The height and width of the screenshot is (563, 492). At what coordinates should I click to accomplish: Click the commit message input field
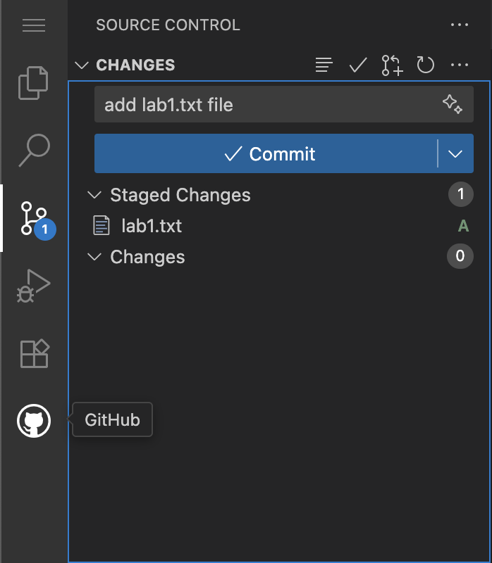[x=268, y=105]
